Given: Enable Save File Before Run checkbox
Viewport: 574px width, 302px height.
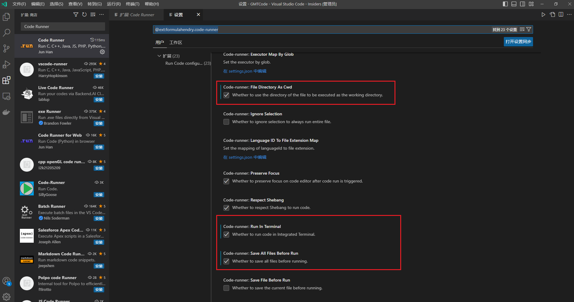Looking at the screenshot, I should tap(226, 288).
